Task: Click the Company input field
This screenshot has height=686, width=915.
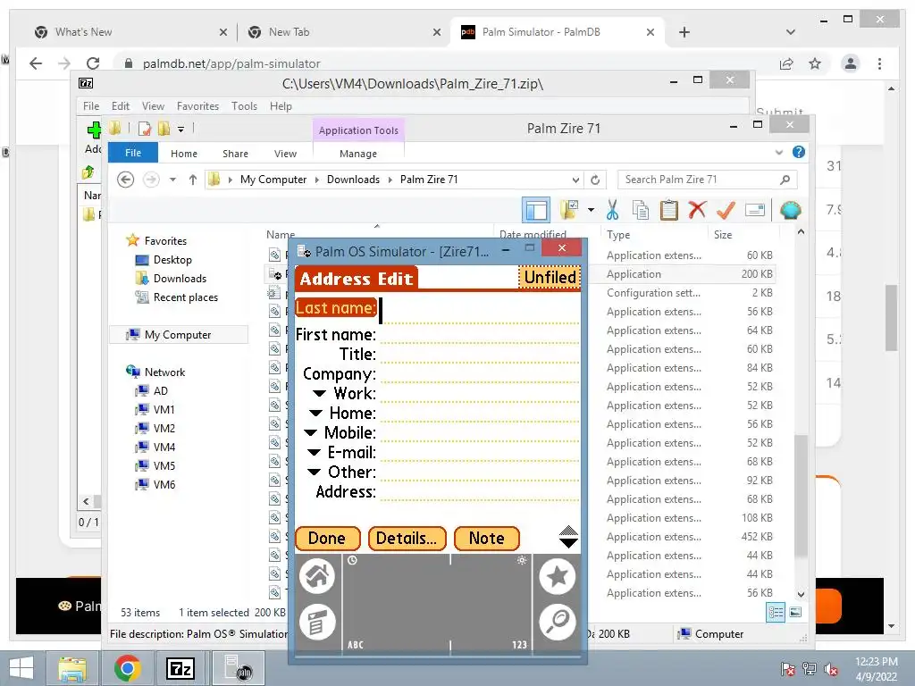Action: pos(480,373)
